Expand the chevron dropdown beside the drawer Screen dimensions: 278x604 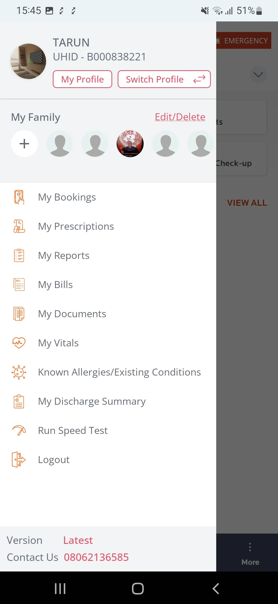click(258, 75)
